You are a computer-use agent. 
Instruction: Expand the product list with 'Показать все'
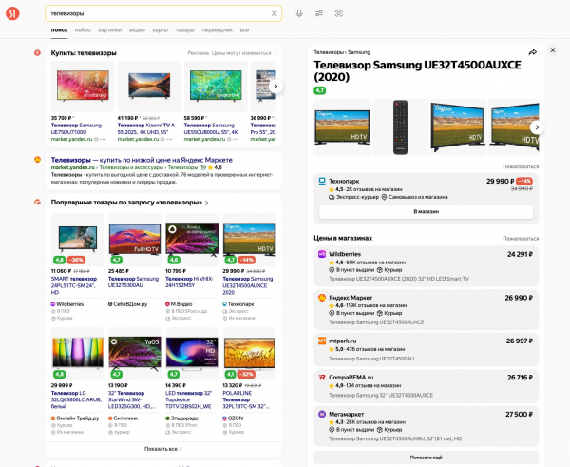[161, 448]
